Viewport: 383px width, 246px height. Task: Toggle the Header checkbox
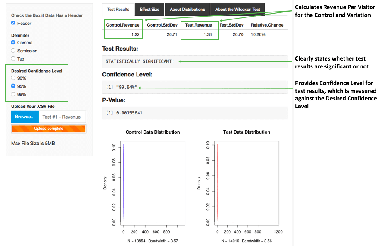13,23
